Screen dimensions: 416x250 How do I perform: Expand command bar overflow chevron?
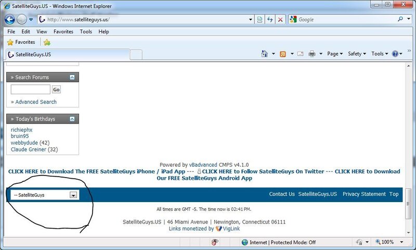409,51
